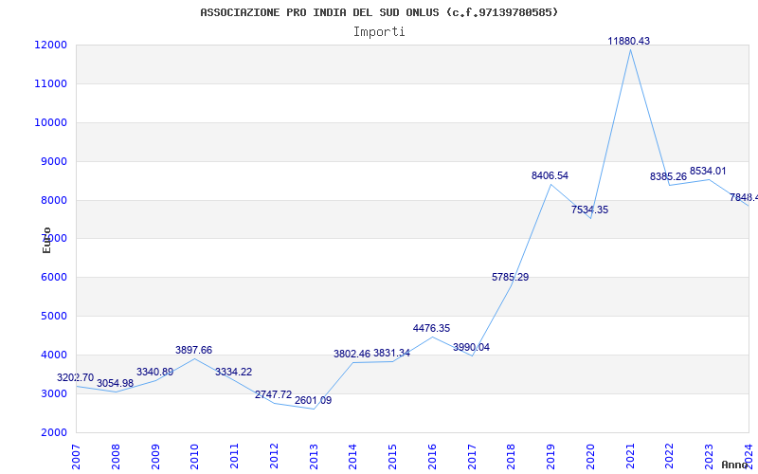The width and height of the screenshot is (758, 474).
Task: Click the 3831.34 data label
Action: tap(391, 353)
